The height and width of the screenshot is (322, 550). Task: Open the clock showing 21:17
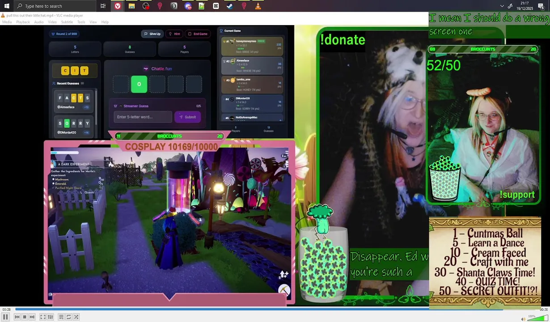click(x=525, y=6)
